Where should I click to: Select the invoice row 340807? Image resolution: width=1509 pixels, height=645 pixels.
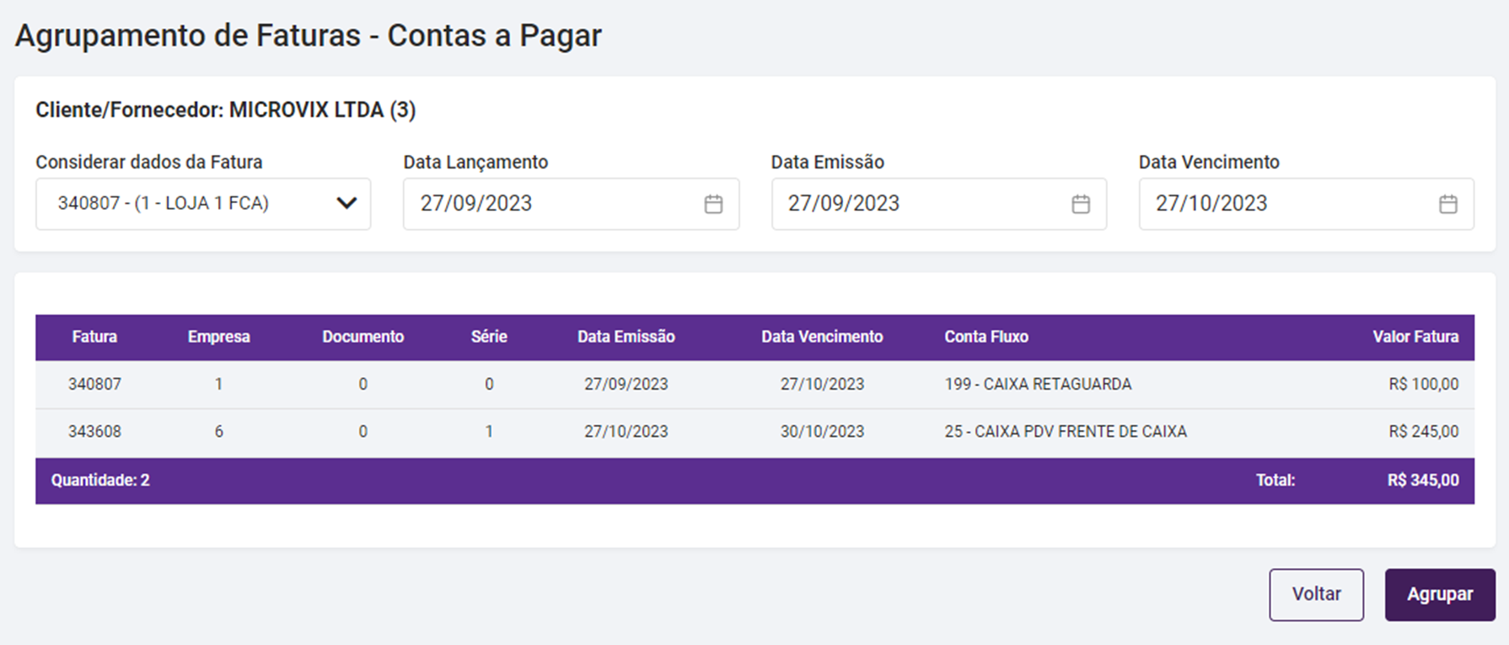coord(94,384)
